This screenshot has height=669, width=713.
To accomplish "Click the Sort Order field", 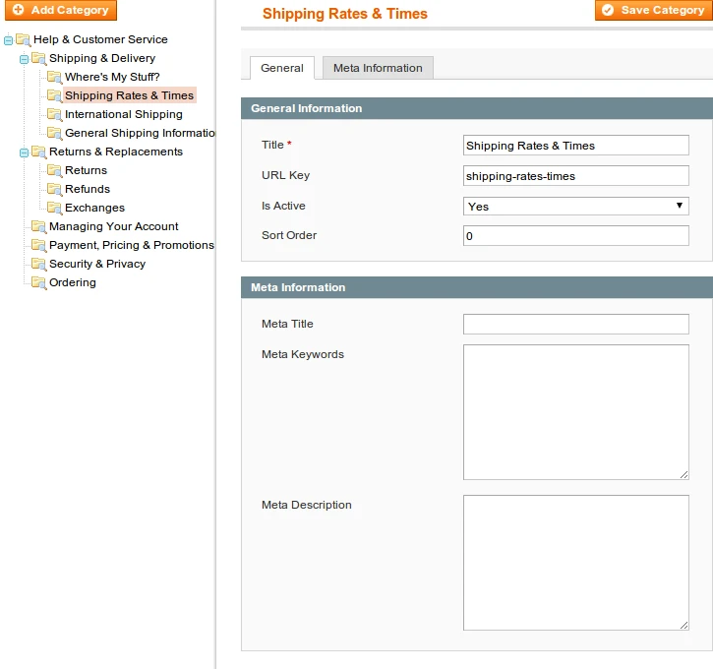I will point(575,236).
